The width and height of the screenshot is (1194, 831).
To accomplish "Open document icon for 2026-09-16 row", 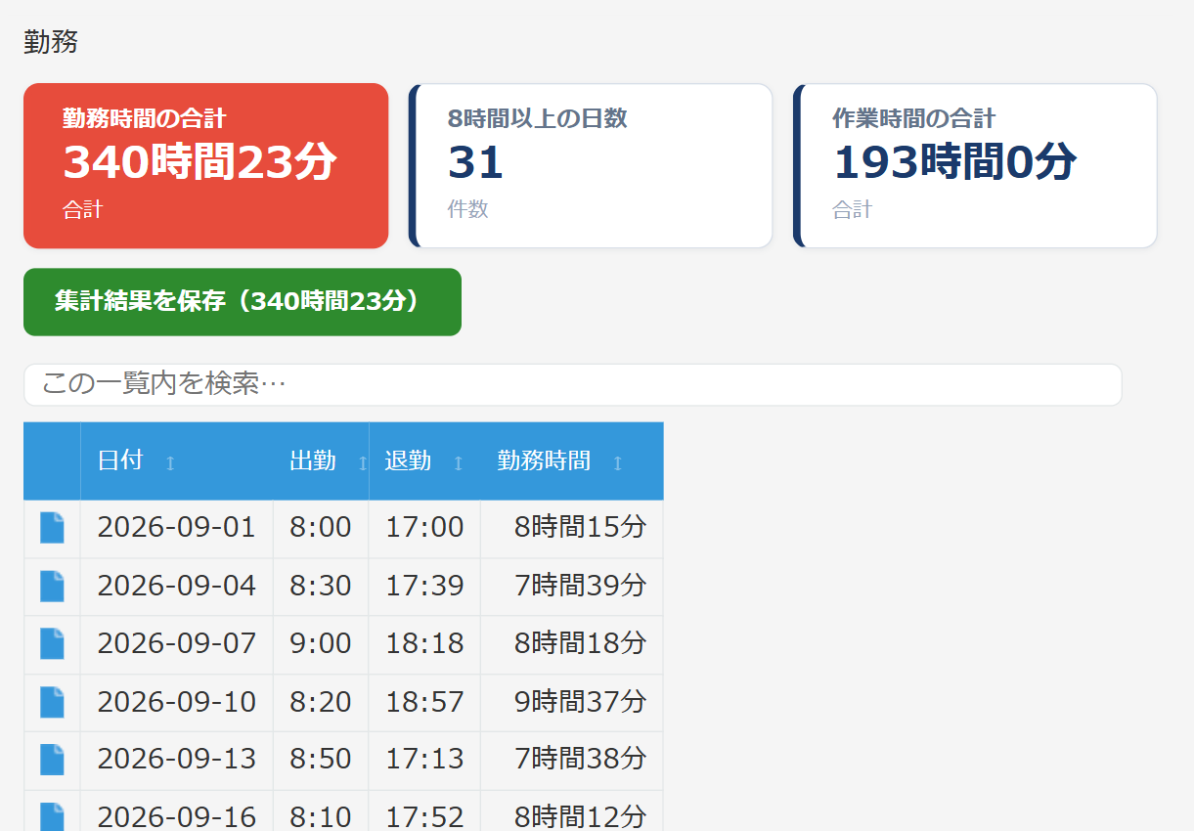I will 52,816.
